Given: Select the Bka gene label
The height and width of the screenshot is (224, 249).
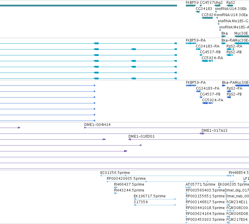Looking at the screenshot, I should point(224,33).
